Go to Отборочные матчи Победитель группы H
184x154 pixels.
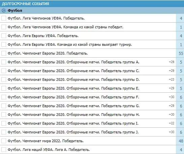tap(73, 115)
